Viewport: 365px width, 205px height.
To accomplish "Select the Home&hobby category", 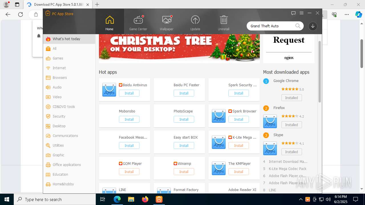I will (69, 184).
